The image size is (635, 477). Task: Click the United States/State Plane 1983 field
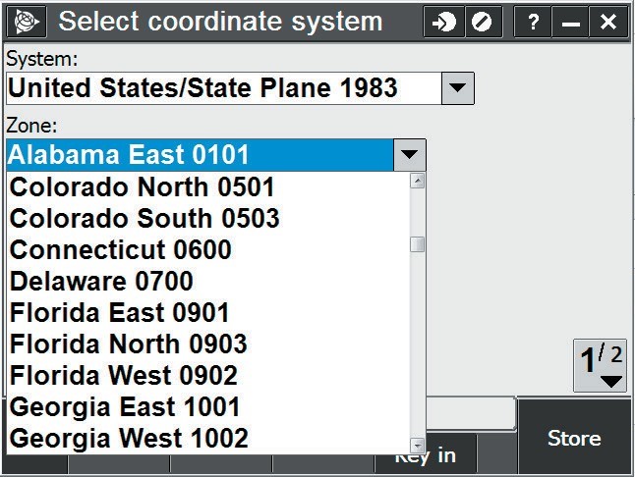(221, 88)
